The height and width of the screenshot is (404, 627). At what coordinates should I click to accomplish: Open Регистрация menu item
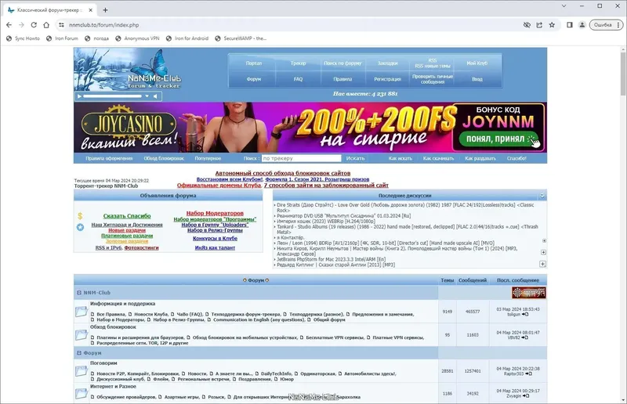click(x=387, y=79)
